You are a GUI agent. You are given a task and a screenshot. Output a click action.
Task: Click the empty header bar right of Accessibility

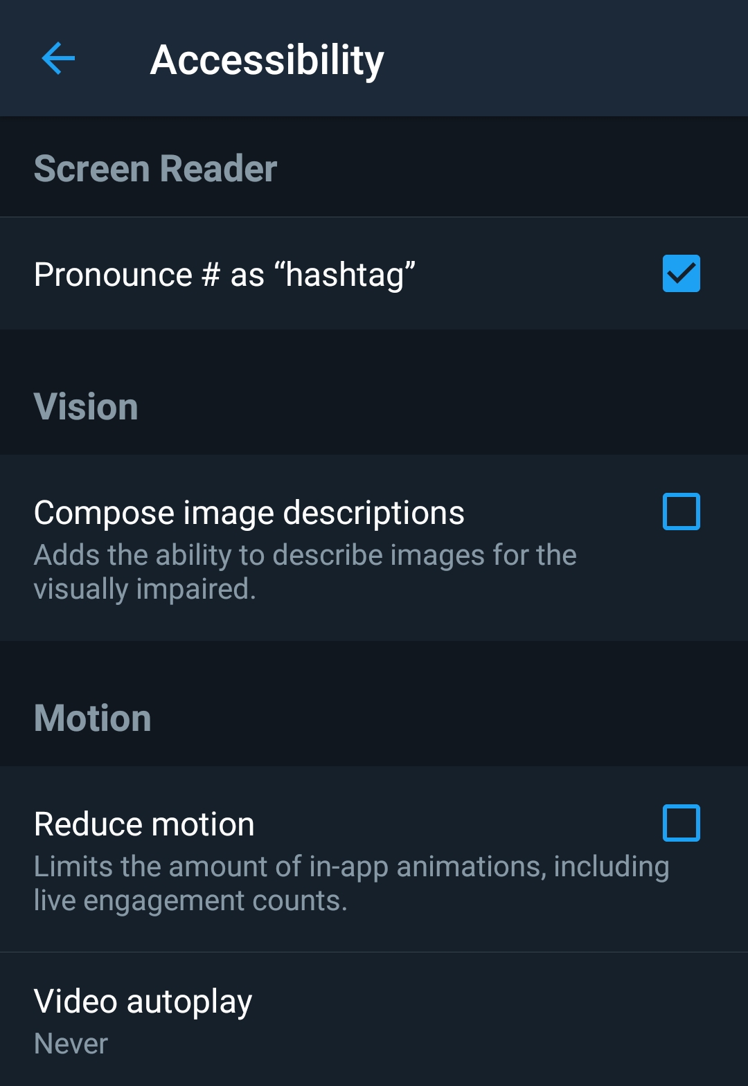coord(568,59)
